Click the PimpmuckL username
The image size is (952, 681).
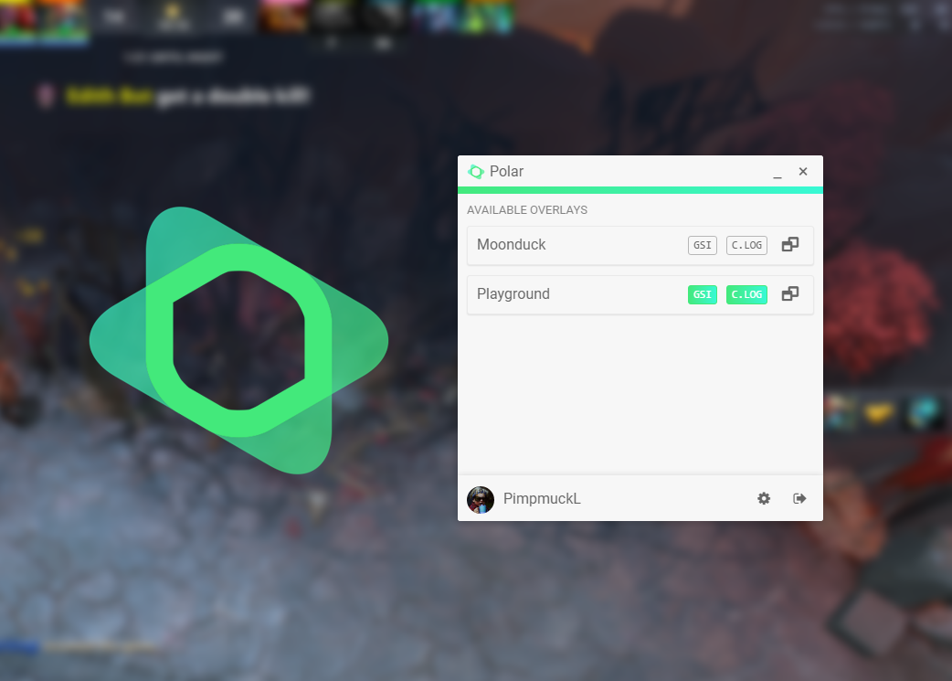click(x=542, y=499)
